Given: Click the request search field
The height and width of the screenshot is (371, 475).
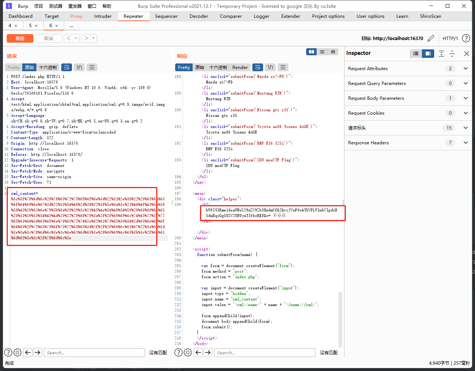Looking at the screenshot, I should point(94,352).
